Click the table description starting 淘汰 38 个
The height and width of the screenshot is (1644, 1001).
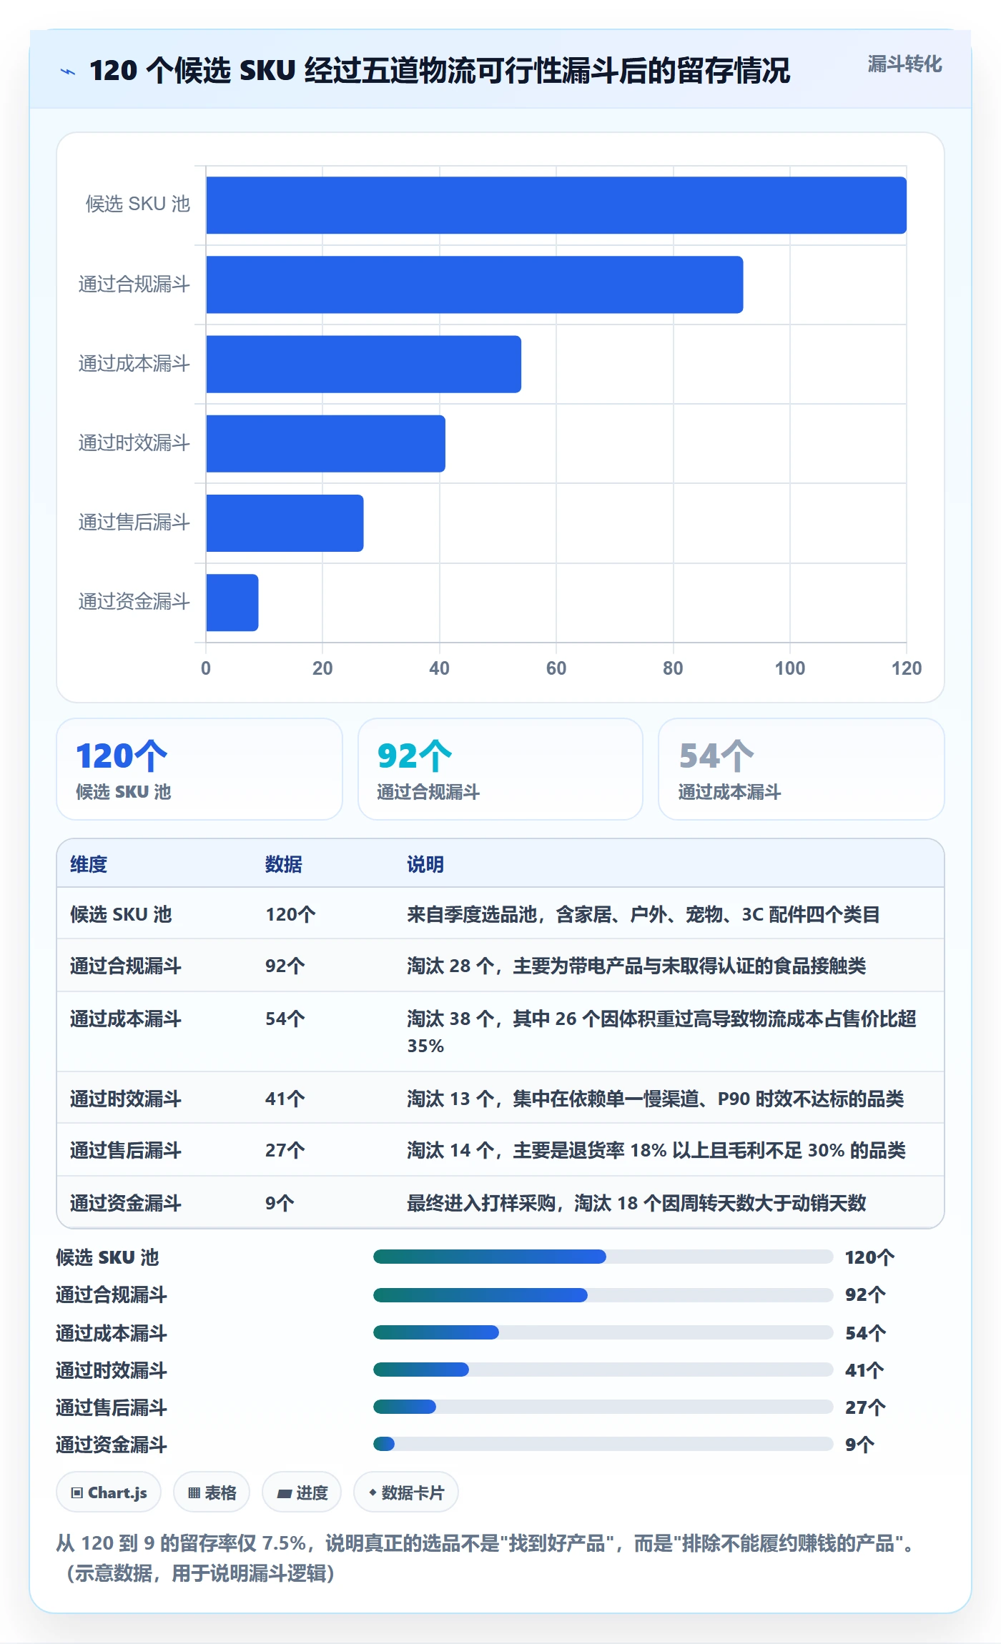click(661, 1032)
